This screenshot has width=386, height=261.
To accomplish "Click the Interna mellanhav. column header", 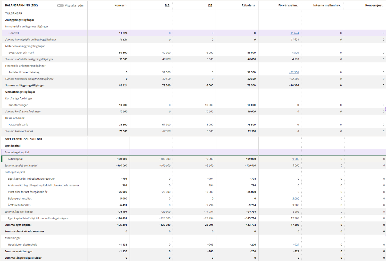I will tap(327, 5).
